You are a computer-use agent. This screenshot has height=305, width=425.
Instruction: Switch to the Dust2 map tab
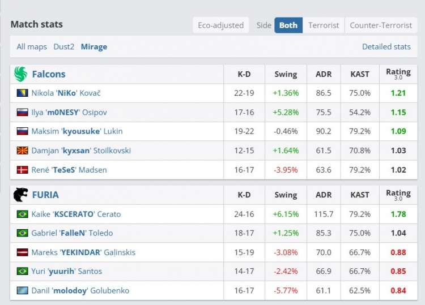click(x=64, y=46)
